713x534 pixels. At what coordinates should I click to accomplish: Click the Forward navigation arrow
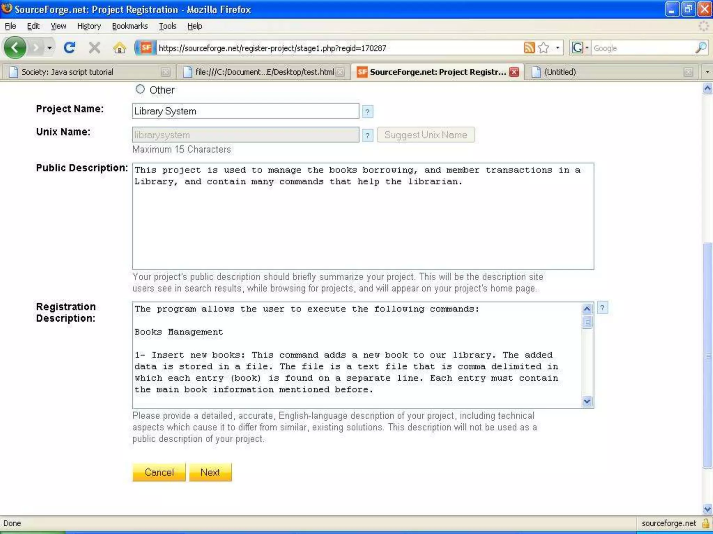[36, 48]
